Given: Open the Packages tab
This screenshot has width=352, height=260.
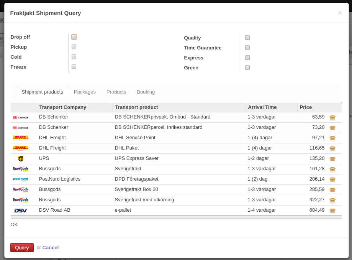Looking at the screenshot, I should click(x=85, y=92).
